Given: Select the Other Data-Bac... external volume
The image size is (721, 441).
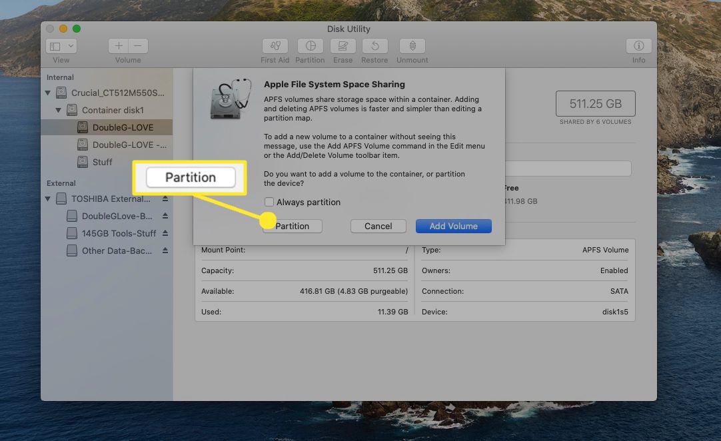Looking at the screenshot, I should pyautogui.click(x=117, y=251).
